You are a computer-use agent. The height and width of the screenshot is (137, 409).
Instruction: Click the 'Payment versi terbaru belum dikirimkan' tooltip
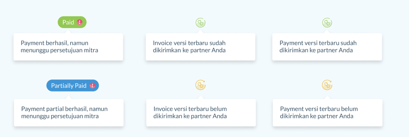[x=328, y=113]
